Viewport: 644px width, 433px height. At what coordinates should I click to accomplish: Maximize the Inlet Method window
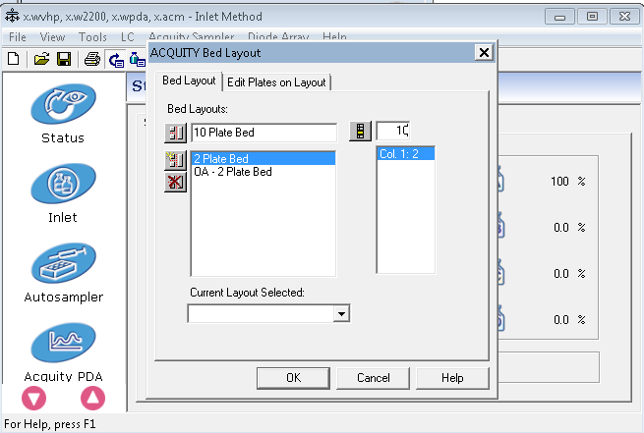[592, 17]
